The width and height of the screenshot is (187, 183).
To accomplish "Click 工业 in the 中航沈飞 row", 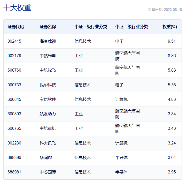I will pyautogui.click(x=79, y=70).
